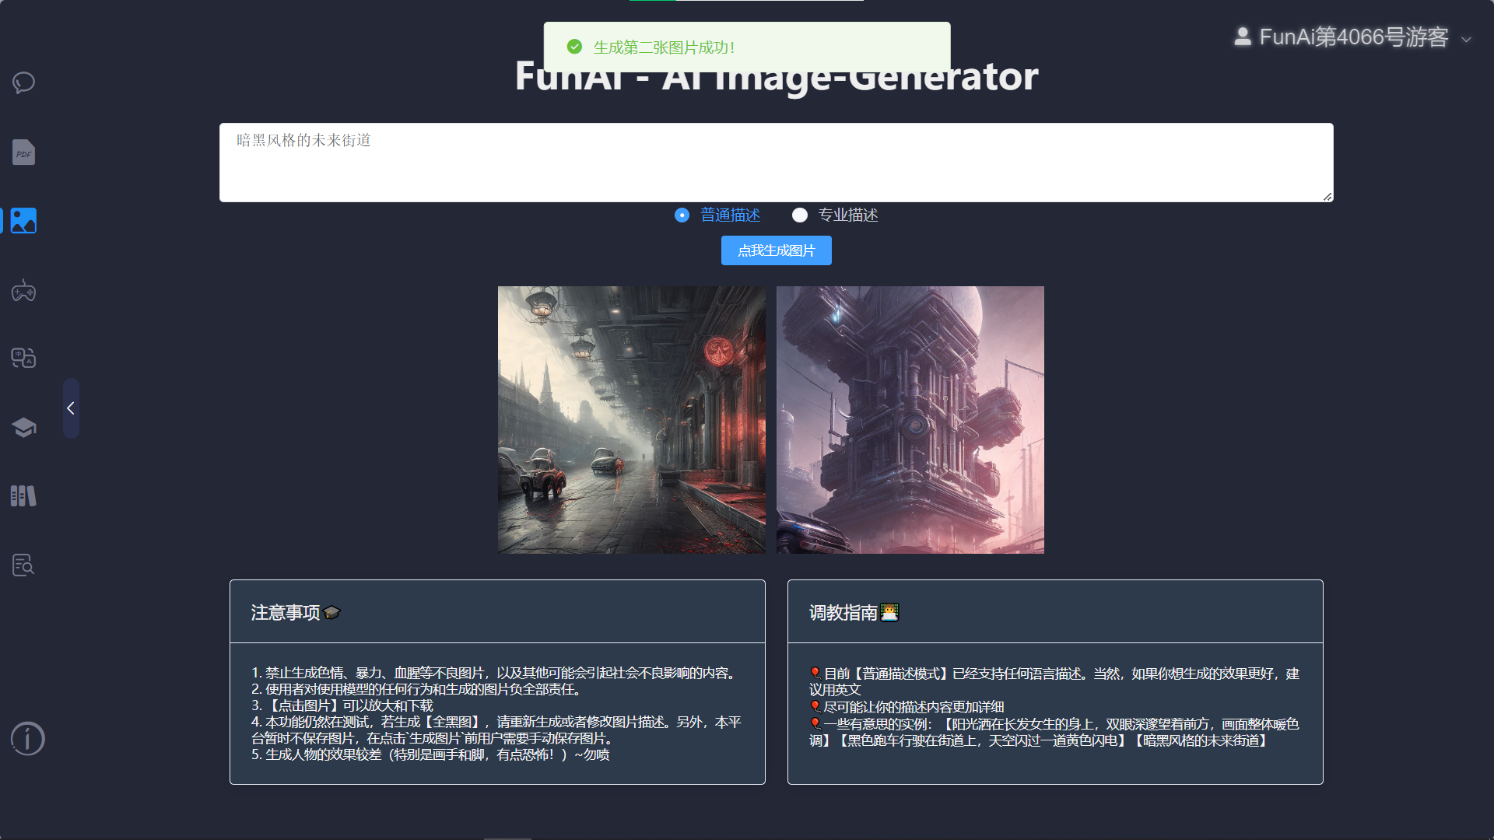Open the graduation cap sidebar icon
Image resolution: width=1494 pixels, height=840 pixels.
pos(23,427)
